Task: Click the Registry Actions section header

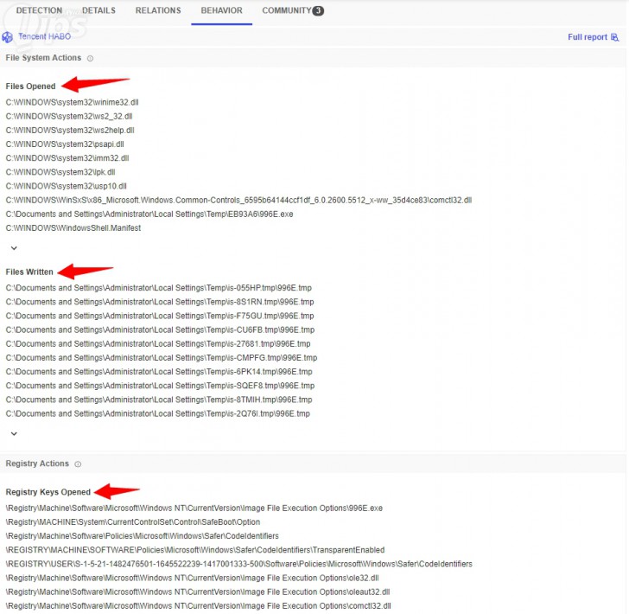Action: click(37, 464)
